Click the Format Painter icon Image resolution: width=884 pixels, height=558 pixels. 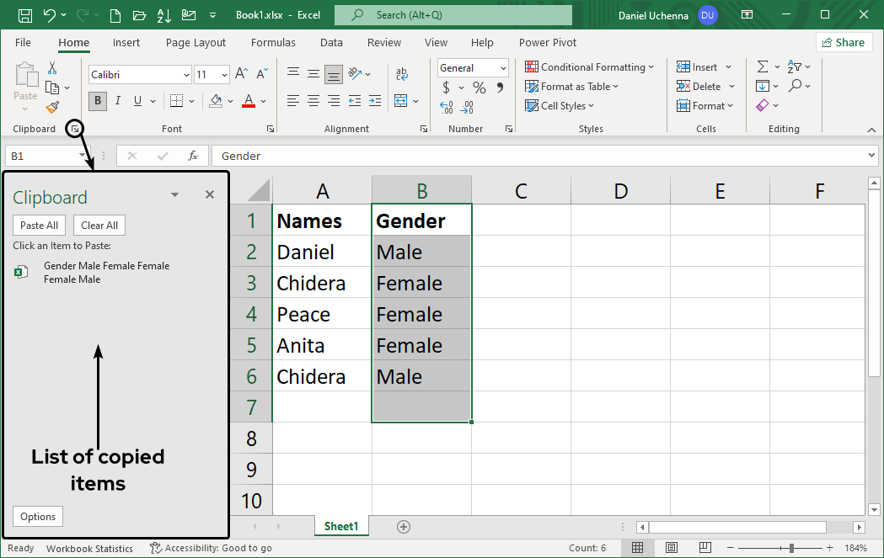click(x=52, y=107)
